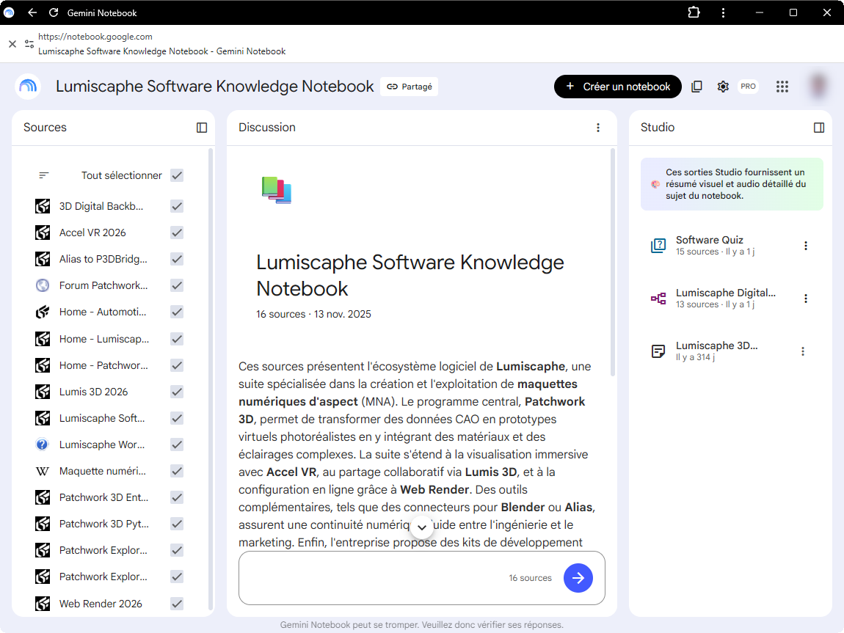Uncheck the 3D Digital Backb... source
The width and height of the screenshot is (844, 633).
coord(177,206)
